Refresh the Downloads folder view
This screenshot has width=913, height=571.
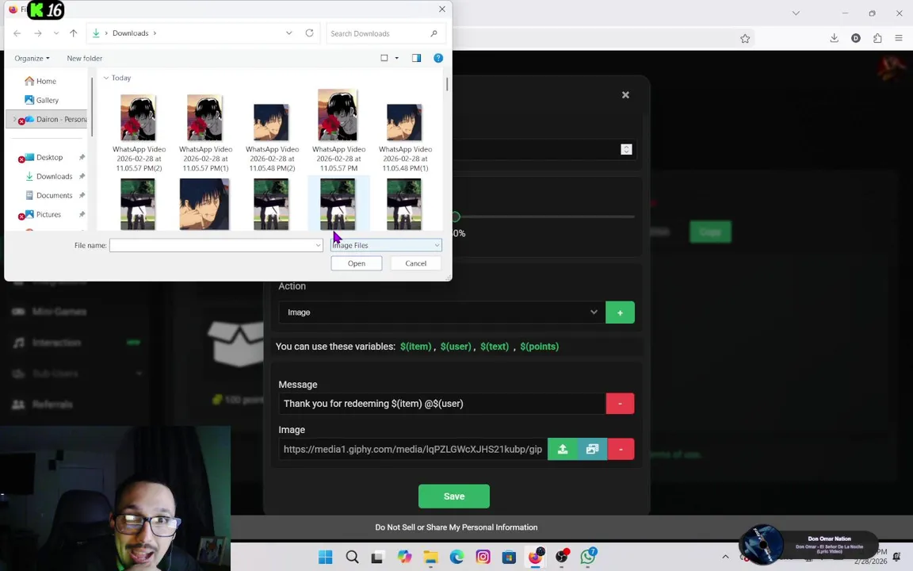[x=309, y=33]
